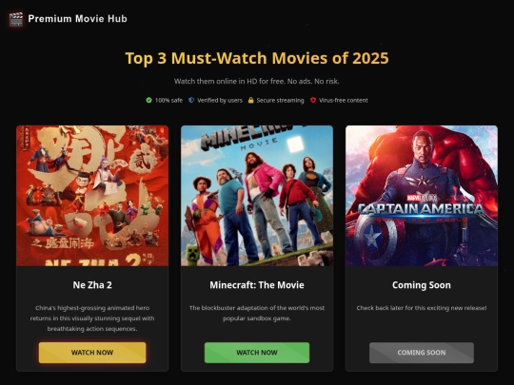Open the Minecraft Movie poster thumbnail
514x385 pixels.
point(257,196)
